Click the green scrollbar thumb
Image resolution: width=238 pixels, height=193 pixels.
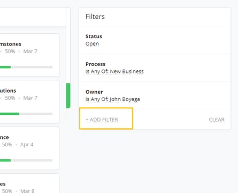point(68,95)
